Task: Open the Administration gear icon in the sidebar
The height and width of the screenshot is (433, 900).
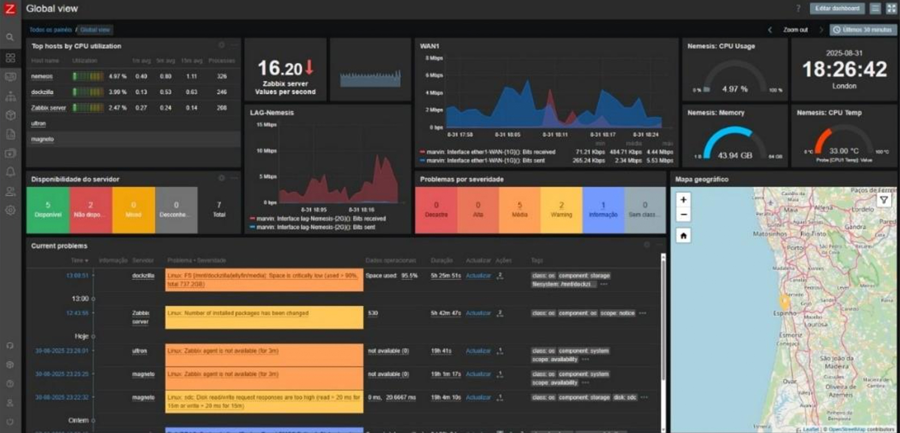Action: click(x=10, y=210)
